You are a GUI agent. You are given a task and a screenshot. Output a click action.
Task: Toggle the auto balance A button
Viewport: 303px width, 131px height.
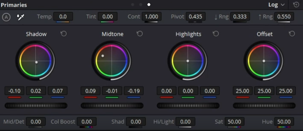pyautogui.click(x=6, y=17)
